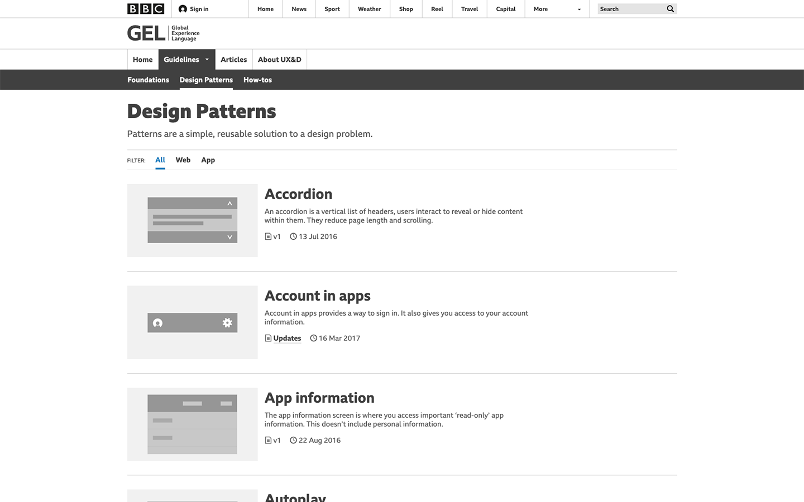Click the Accordion thumbnail image

pyautogui.click(x=193, y=220)
